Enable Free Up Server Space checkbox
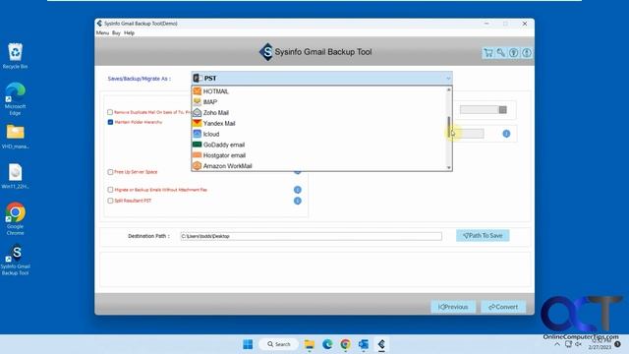629x354 pixels. 110,172
